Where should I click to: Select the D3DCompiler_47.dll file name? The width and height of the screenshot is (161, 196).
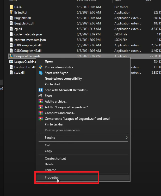(28, 51)
